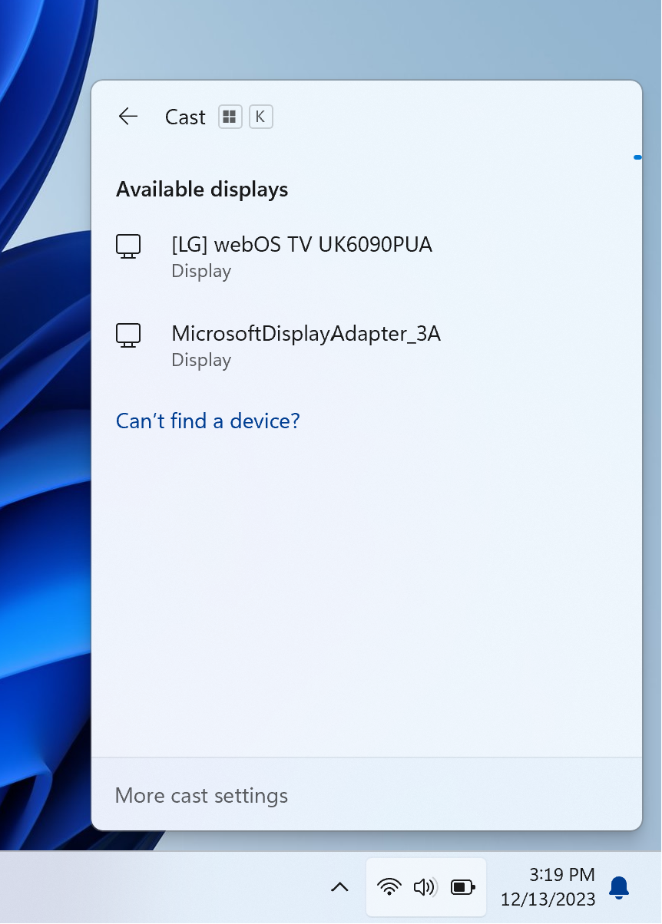Screen dimensions: 662x924
Task: Click the blue searching progress indicator
Action: [637, 157]
